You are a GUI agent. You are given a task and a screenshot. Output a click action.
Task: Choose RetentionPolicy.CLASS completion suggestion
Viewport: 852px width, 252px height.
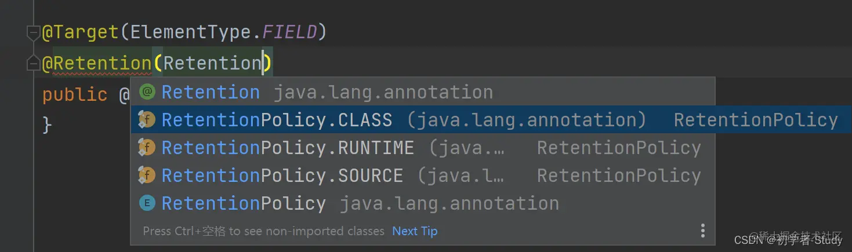(x=490, y=120)
